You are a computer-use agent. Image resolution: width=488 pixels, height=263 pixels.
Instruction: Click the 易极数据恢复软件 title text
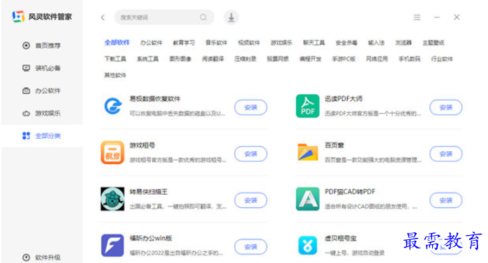(155, 99)
